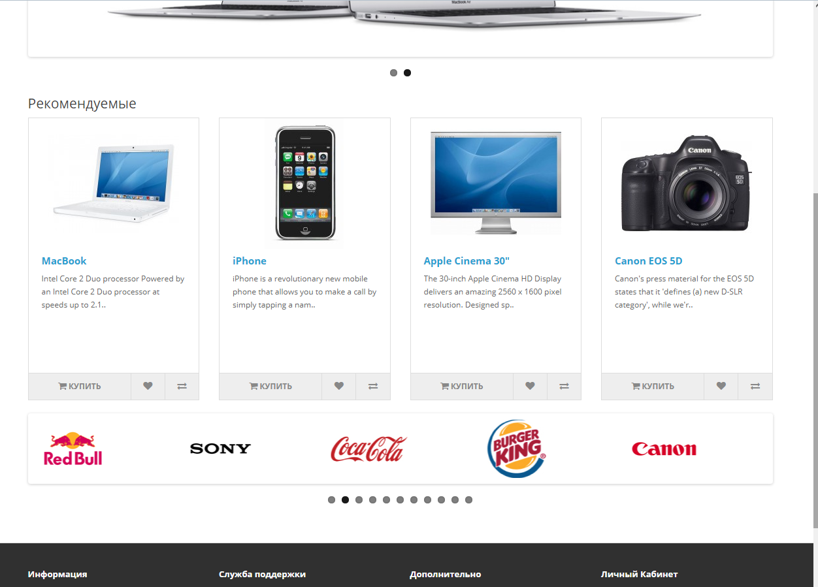Select first banner slideshow pagination dot

[393, 72]
